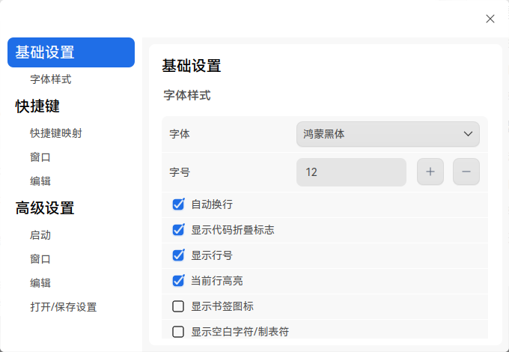This screenshot has height=352, width=509.
Task: Close the settings dialog
Action: click(490, 19)
